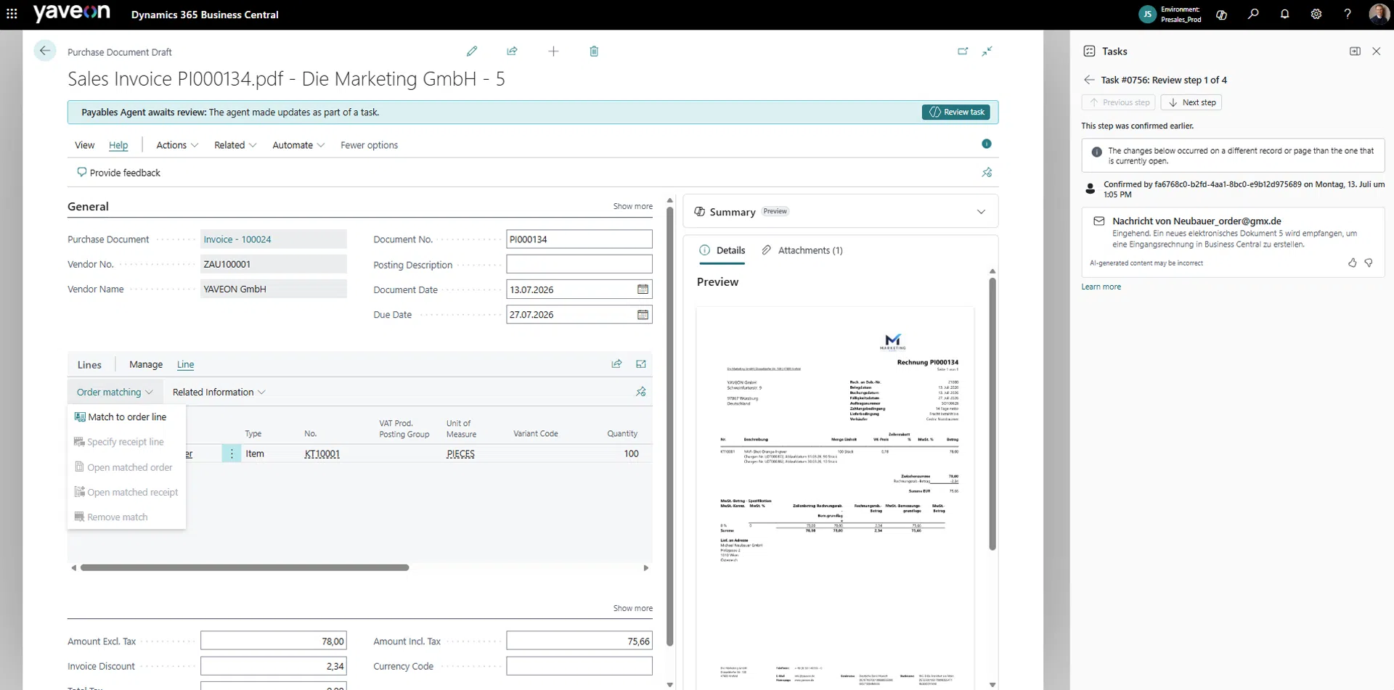The width and height of the screenshot is (1394, 690).
Task: Select Match to order line
Action: [127, 417]
